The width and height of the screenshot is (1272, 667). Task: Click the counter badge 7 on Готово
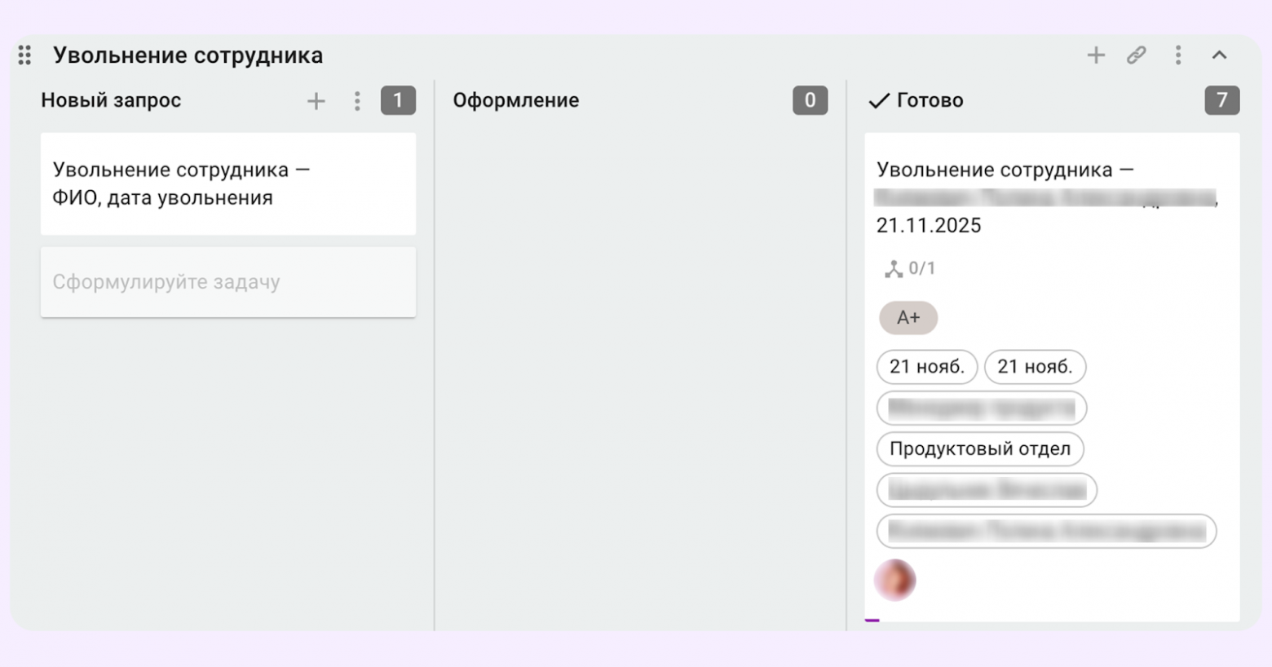(1221, 100)
